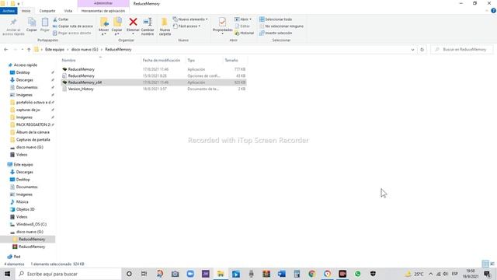Open Word from the taskbar

pyautogui.click(x=281, y=274)
